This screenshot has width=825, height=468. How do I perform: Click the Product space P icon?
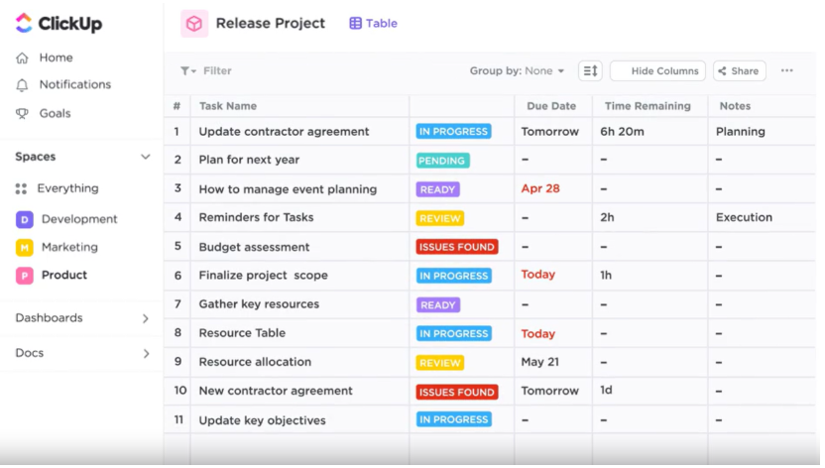(x=24, y=276)
